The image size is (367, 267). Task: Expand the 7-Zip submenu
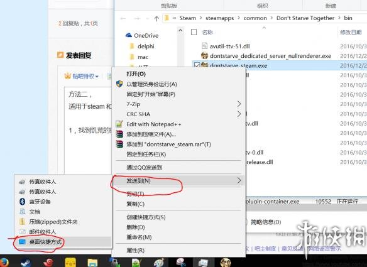(x=239, y=104)
